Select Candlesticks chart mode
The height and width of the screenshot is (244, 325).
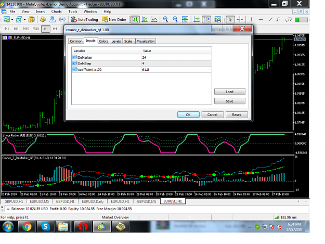(x=145, y=19)
